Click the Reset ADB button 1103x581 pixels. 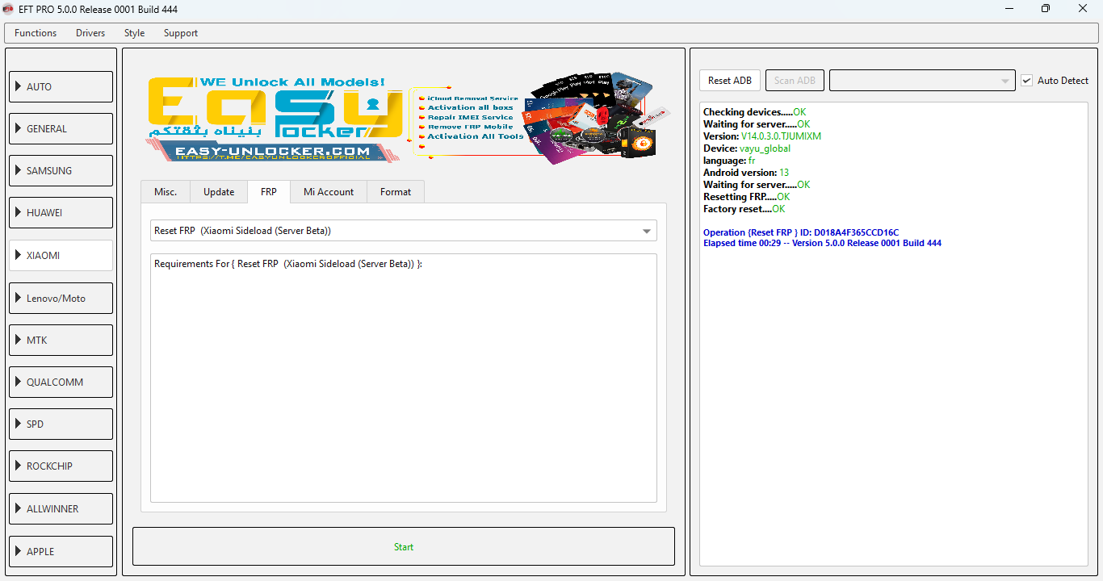pyautogui.click(x=730, y=81)
